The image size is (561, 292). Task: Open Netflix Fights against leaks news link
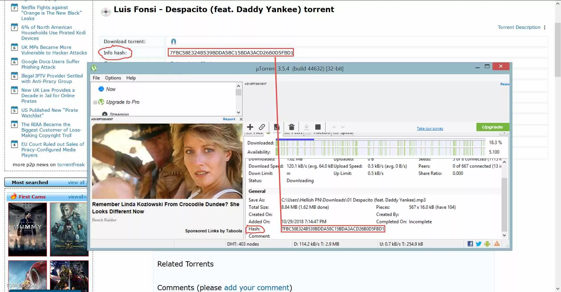pyautogui.click(x=51, y=13)
